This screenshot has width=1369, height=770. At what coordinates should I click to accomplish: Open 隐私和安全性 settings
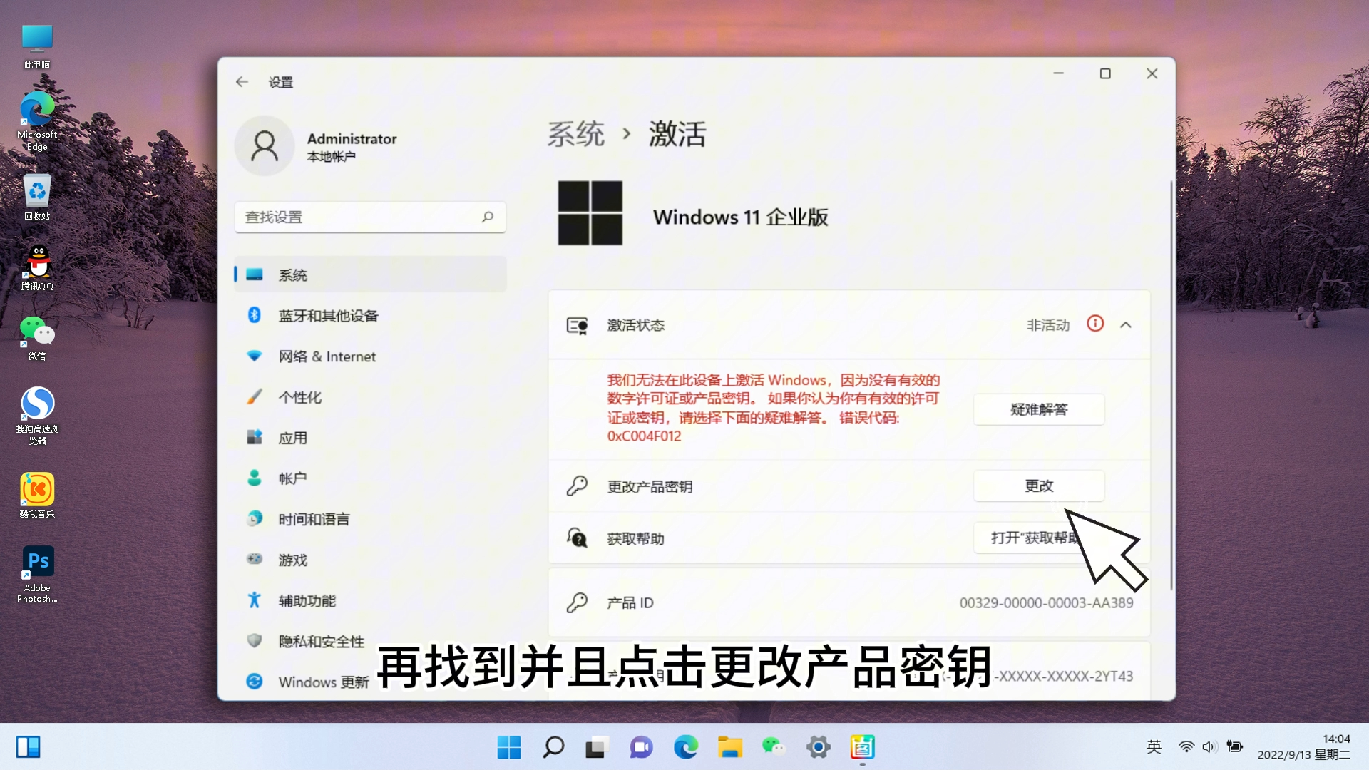(x=370, y=641)
